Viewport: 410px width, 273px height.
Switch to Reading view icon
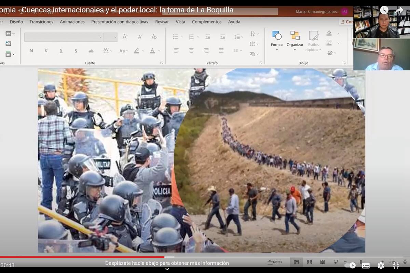pyautogui.click(x=323, y=262)
